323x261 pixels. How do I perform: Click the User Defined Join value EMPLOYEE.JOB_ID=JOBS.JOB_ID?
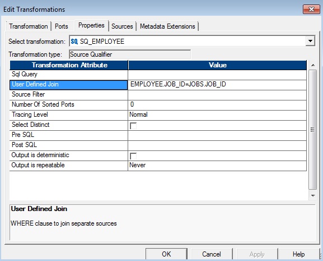coord(178,84)
